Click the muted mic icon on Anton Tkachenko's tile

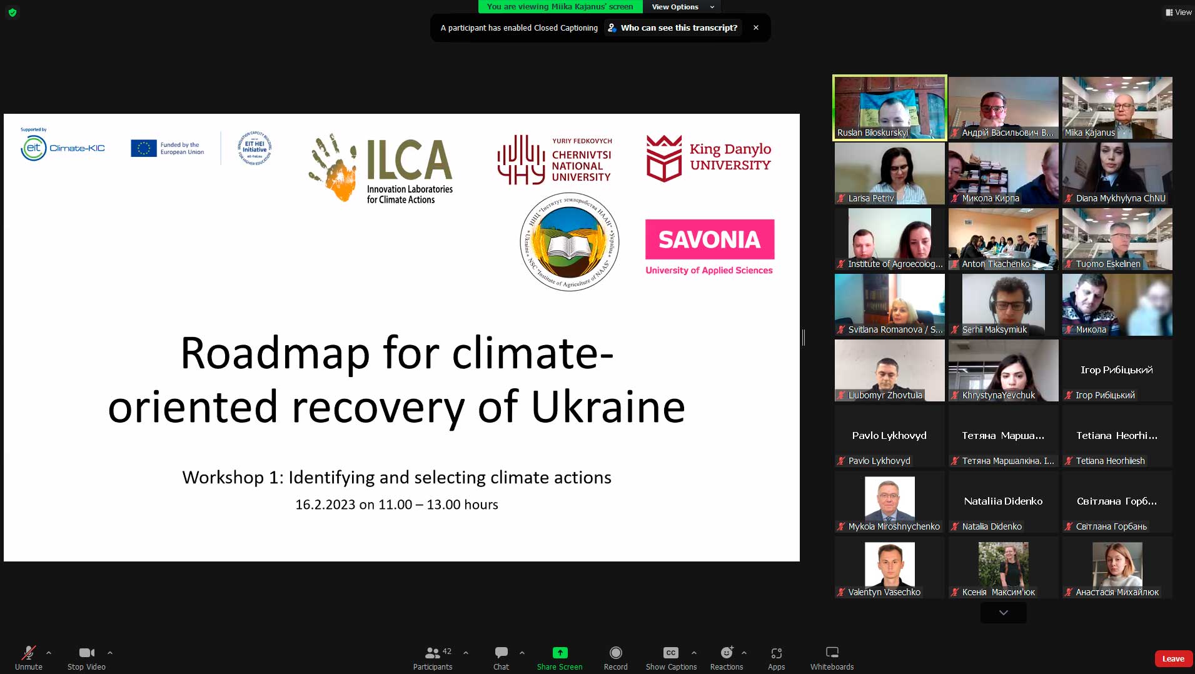click(x=955, y=264)
